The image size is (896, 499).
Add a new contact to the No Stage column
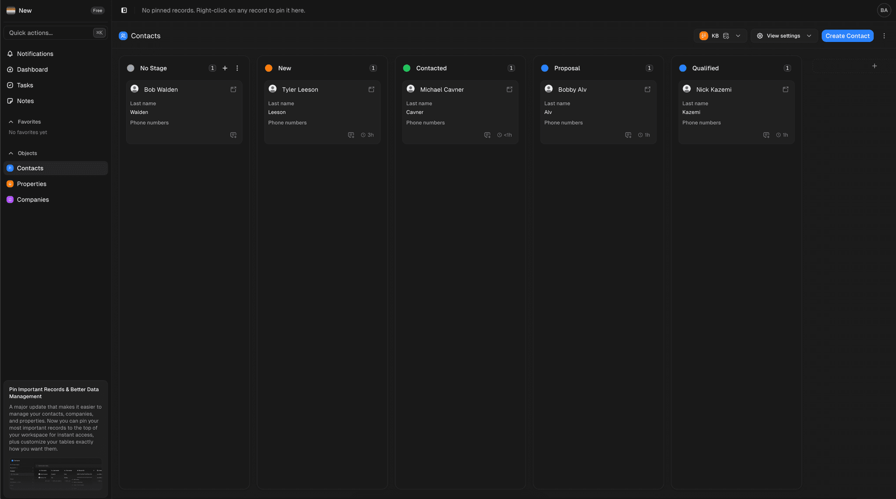coord(225,68)
